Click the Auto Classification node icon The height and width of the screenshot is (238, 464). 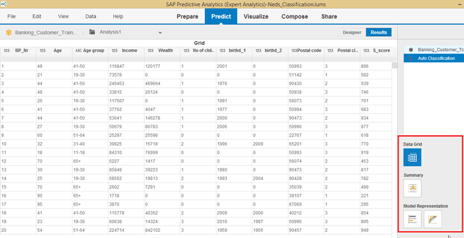(x=410, y=59)
